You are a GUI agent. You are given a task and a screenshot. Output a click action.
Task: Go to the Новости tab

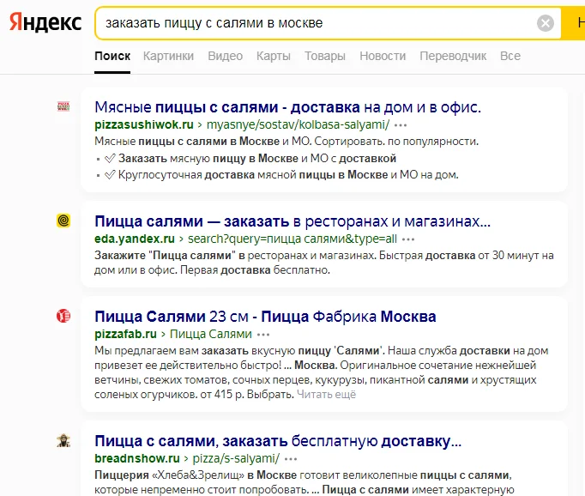coord(383,56)
